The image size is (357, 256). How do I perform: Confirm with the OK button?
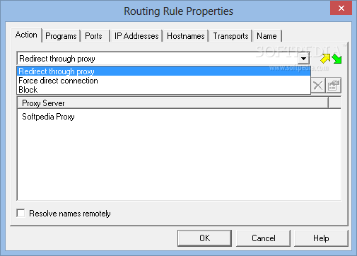click(x=204, y=238)
